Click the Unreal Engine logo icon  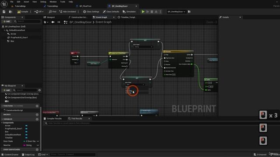tap(4, 4)
